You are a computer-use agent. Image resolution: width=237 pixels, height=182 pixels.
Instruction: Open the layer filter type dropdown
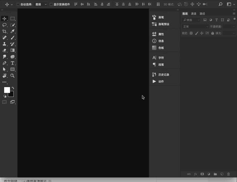click(x=191, y=20)
